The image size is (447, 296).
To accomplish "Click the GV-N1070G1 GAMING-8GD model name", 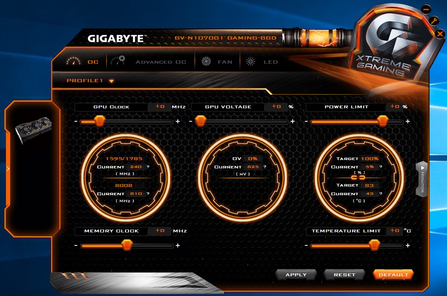I will (x=226, y=38).
